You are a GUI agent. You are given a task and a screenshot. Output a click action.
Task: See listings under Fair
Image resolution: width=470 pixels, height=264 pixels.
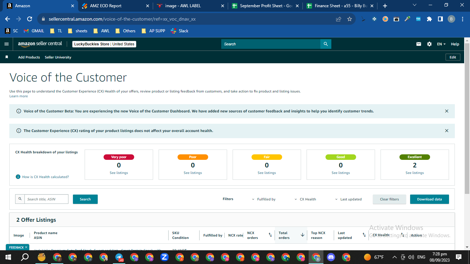point(267,173)
